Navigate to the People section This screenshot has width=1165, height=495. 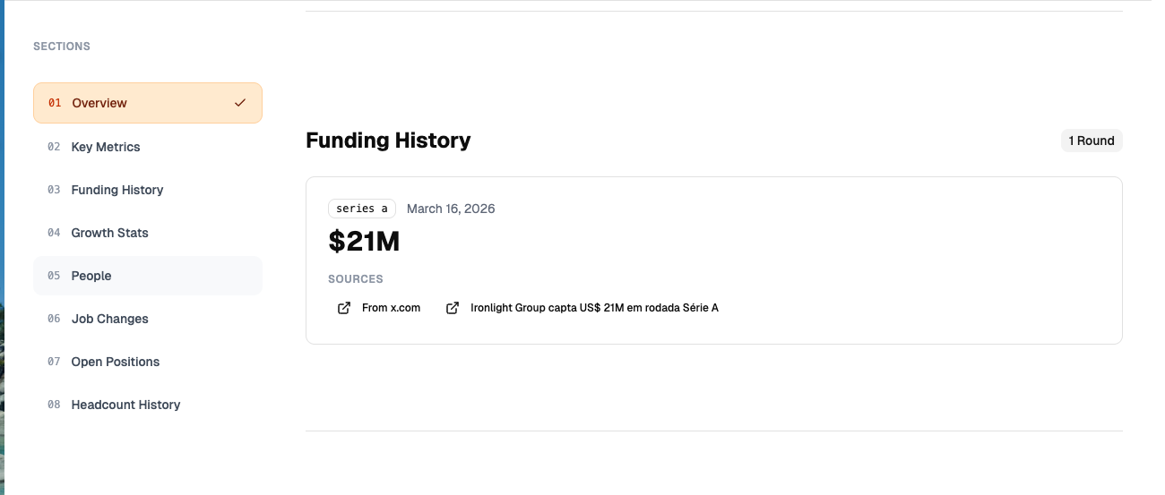[x=91, y=276]
